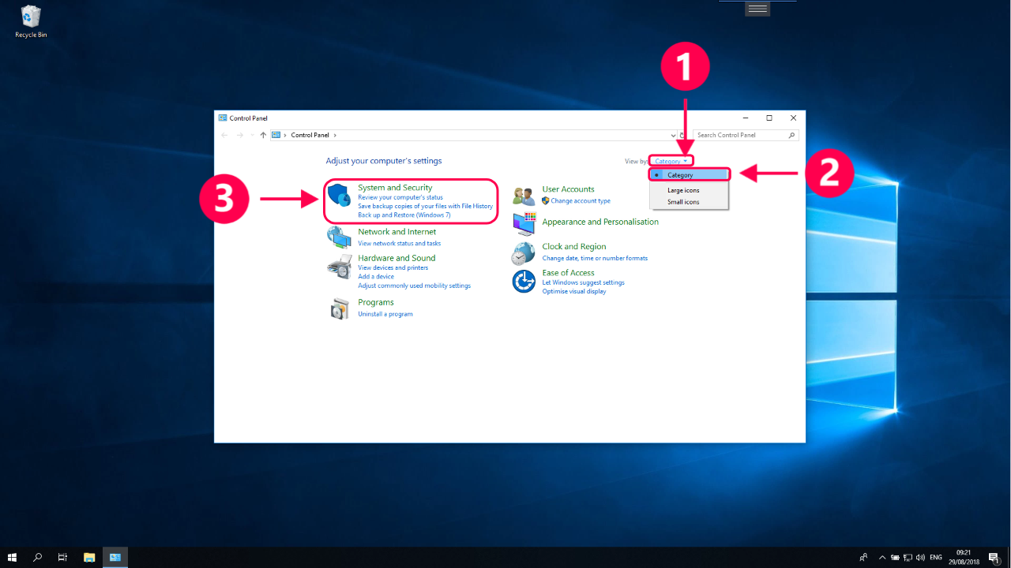This screenshot has width=1011, height=568.
Task: Click the taskbar Search icon
Action: 37,557
